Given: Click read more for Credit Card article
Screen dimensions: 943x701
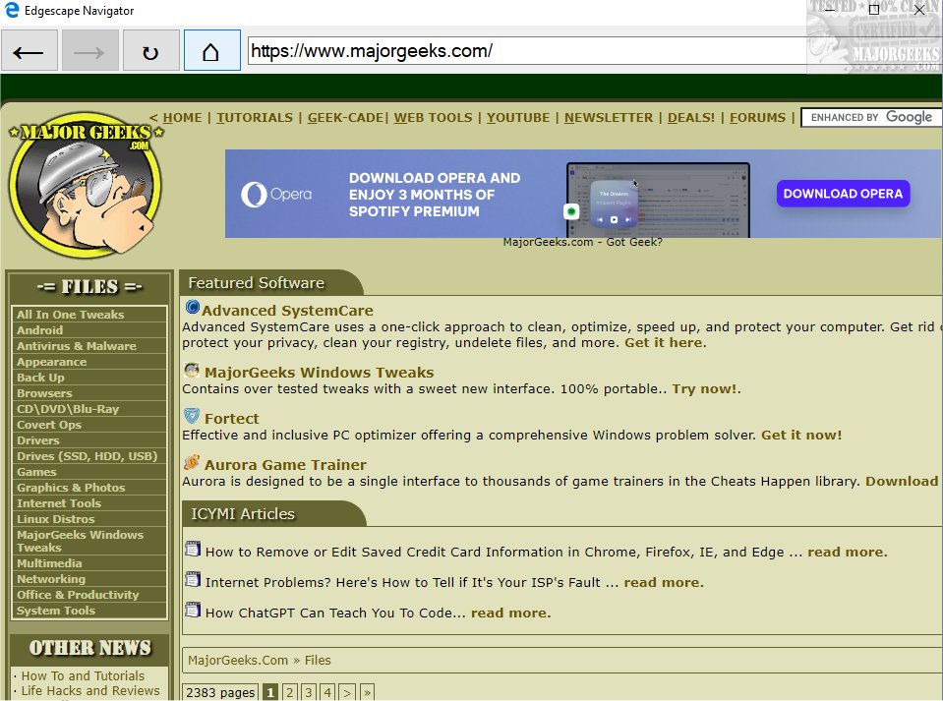Looking at the screenshot, I should [847, 552].
